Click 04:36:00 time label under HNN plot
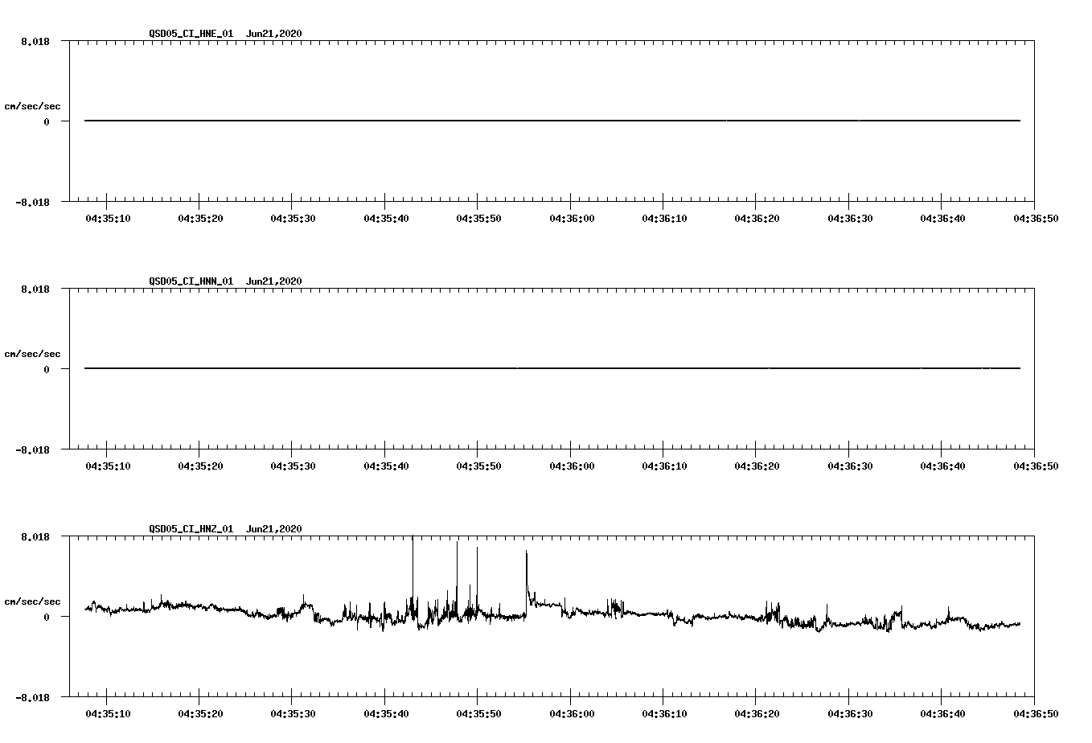The height and width of the screenshot is (743, 1092). pos(572,466)
